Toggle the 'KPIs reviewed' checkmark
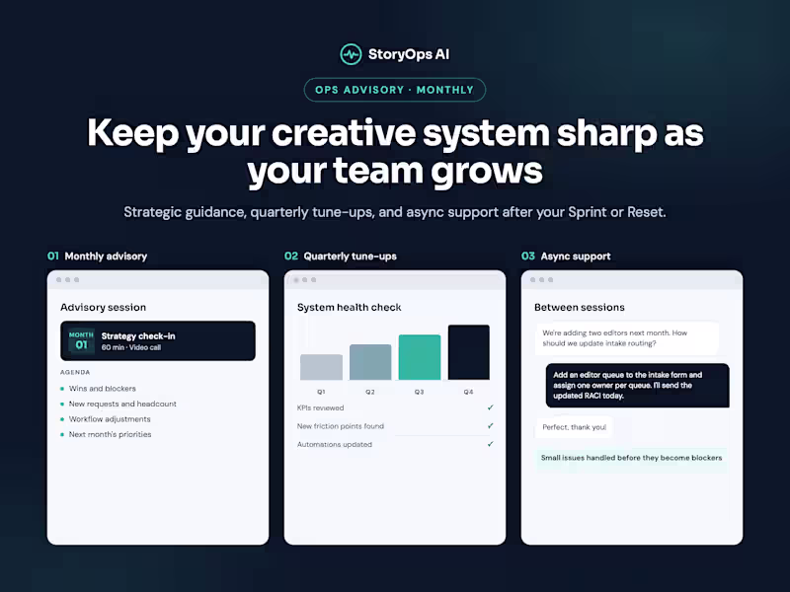Viewport: 790px width, 592px height. click(490, 407)
